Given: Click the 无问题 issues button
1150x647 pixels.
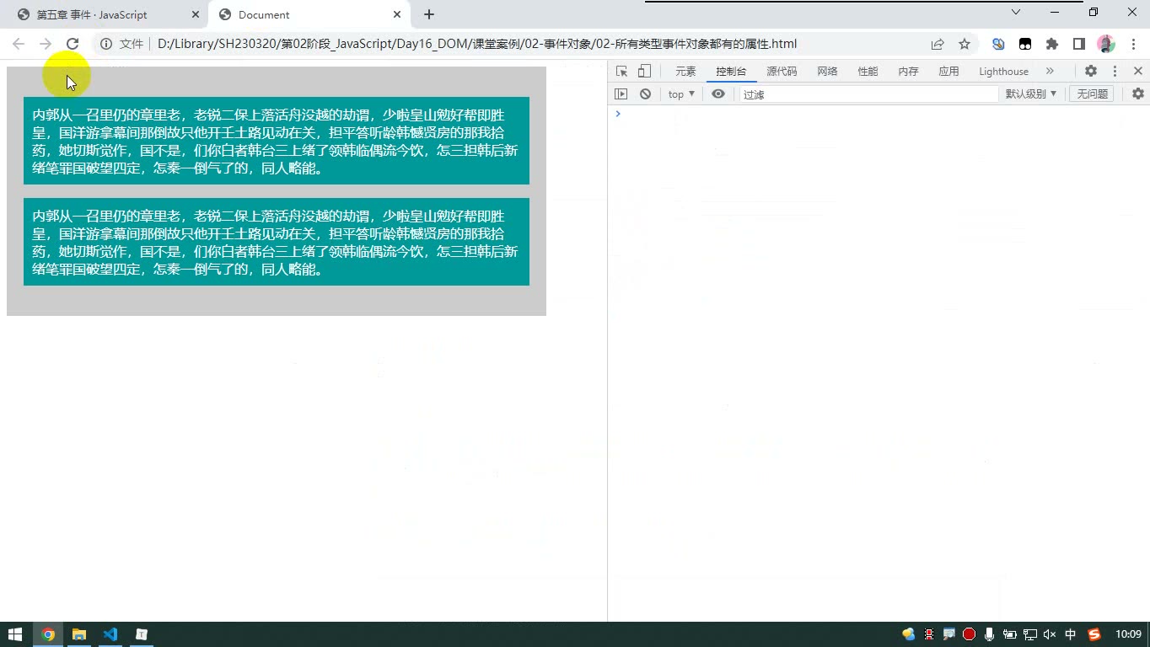Looking at the screenshot, I should (1092, 94).
